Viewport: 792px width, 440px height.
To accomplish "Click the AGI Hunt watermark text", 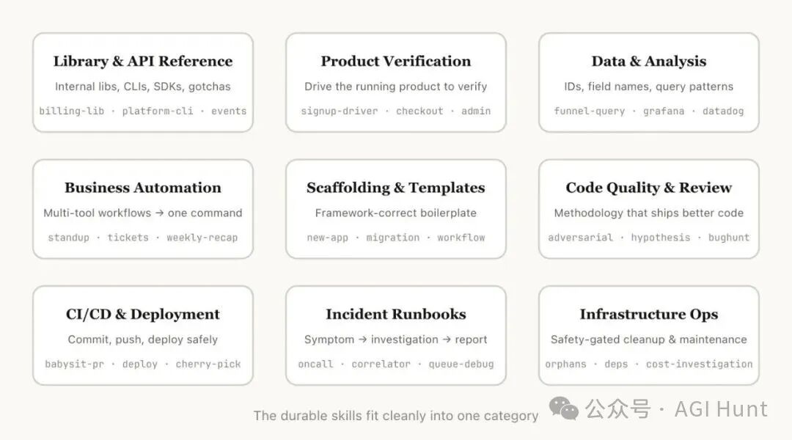I will pos(721,408).
